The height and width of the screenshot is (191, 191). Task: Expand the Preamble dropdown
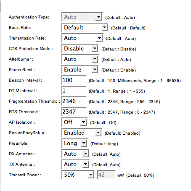coord(74,143)
